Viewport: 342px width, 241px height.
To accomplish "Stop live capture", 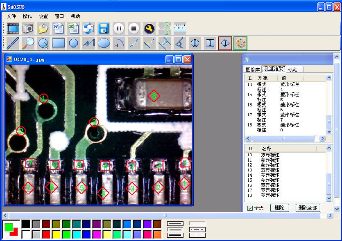I will [x=134, y=28].
